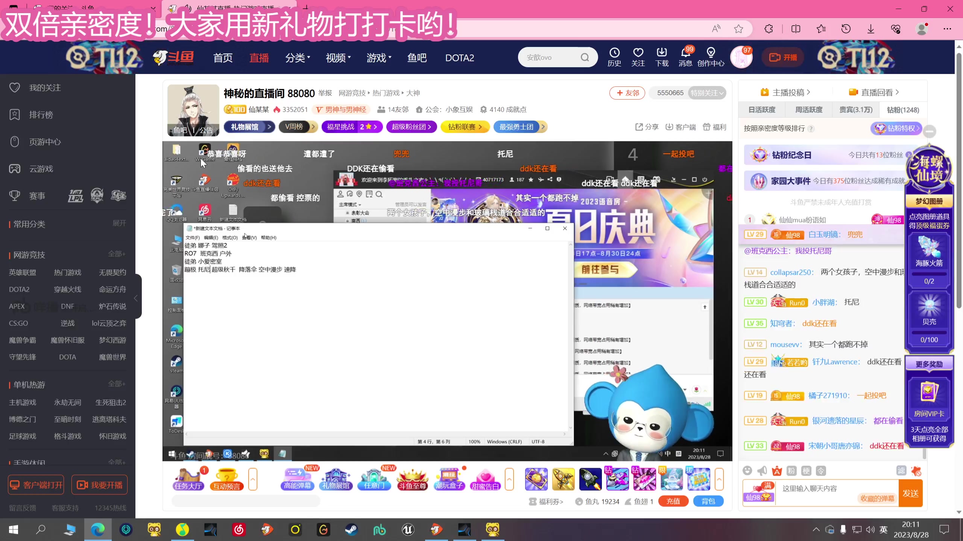
Task: Open the 礼物展馆 gift hall panel
Action: tap(336, 479)
